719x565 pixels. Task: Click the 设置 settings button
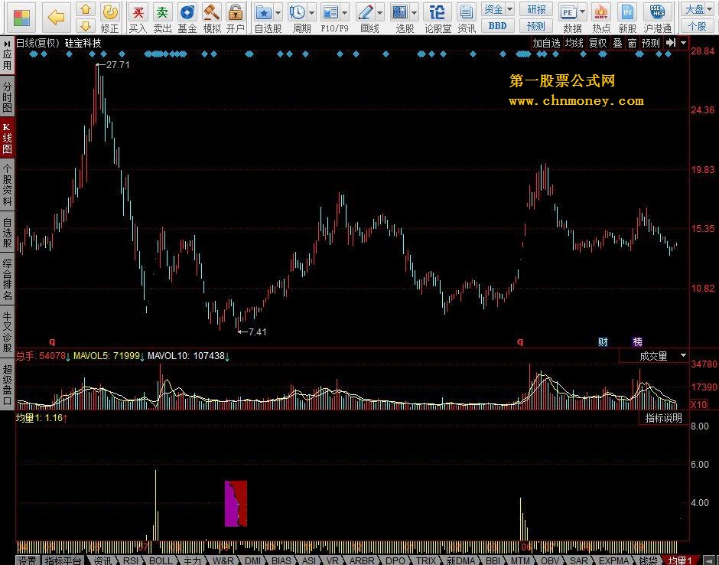(27, 560)
